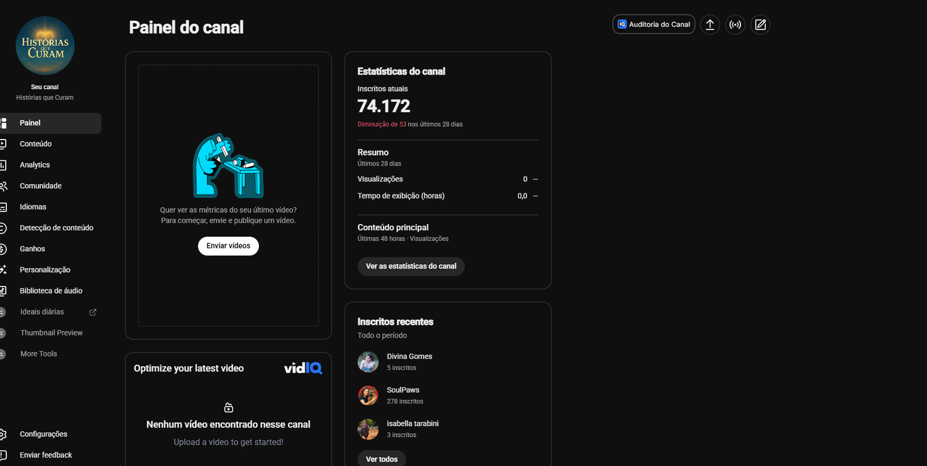Open Divina Gomes subscriber name
Screen dimensions: 927x466
tap(410, 357)
